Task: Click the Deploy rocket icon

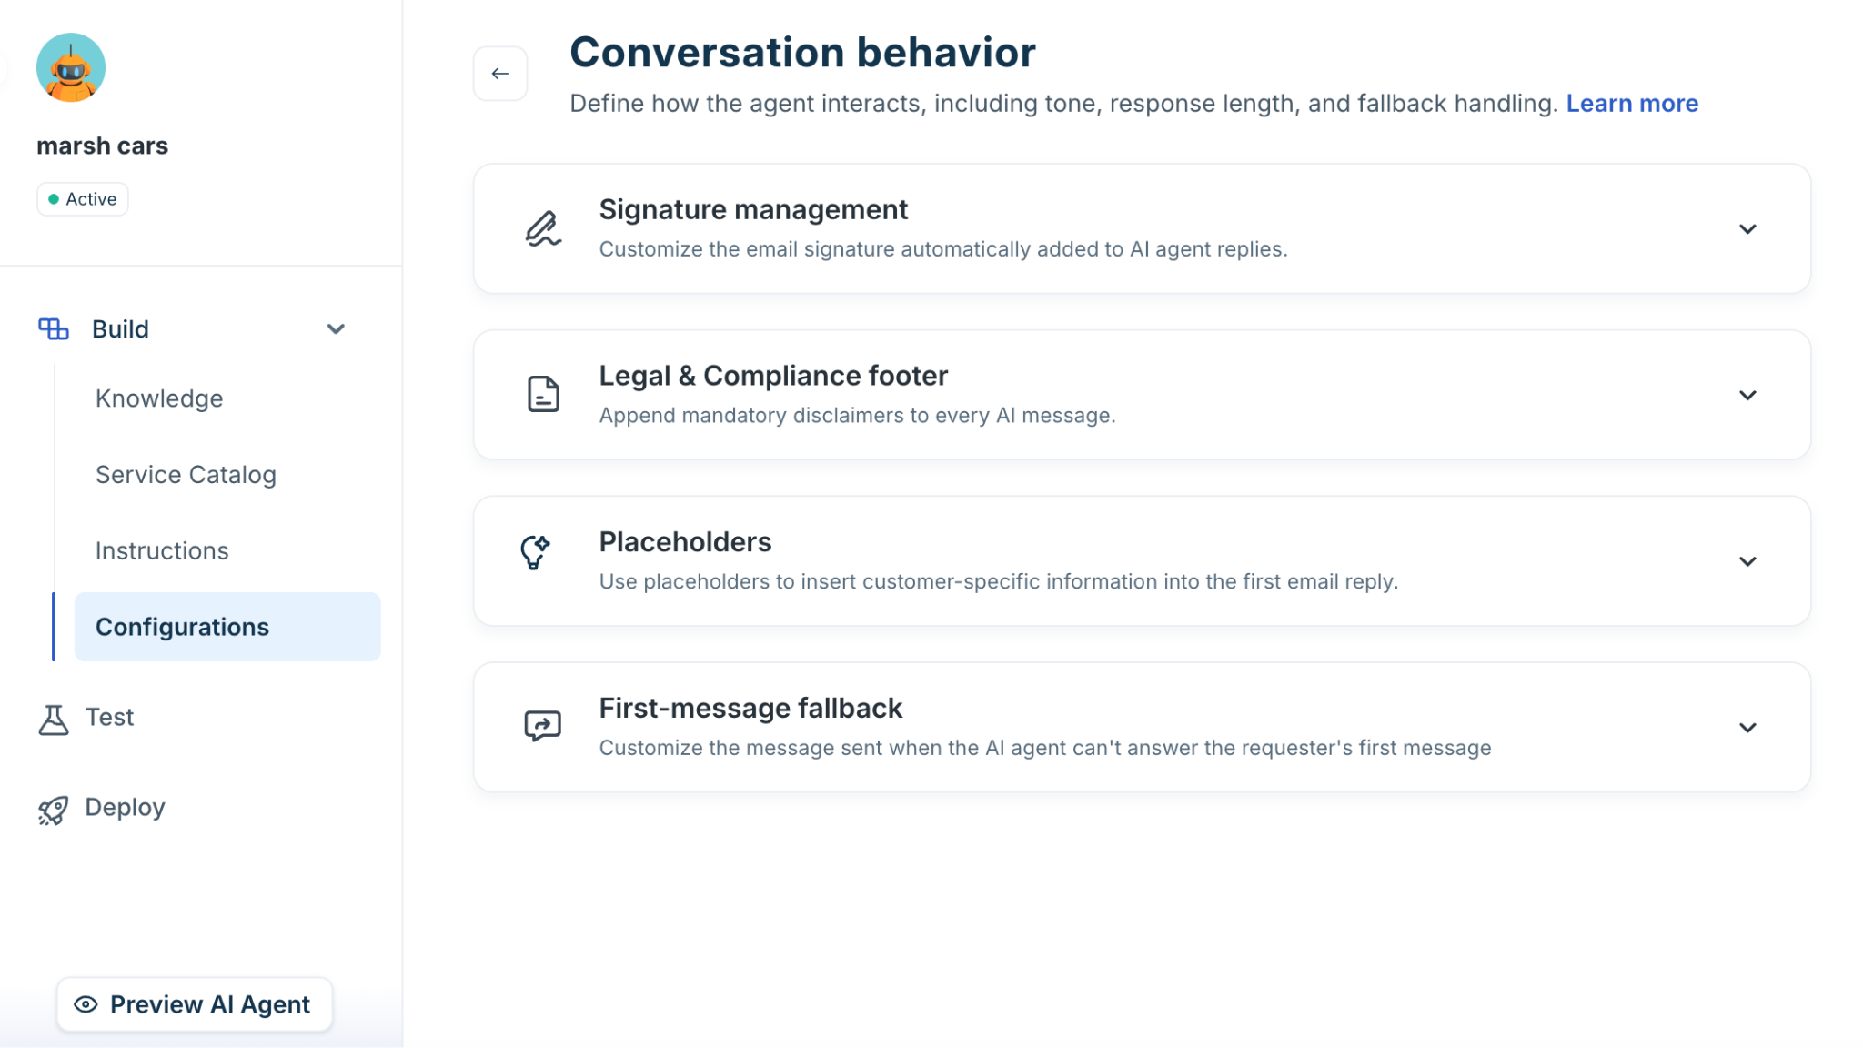Action: click(54, 810)
